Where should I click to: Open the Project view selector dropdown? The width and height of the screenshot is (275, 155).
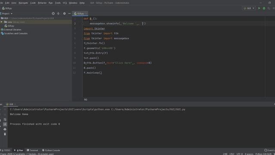click(7, 13)
